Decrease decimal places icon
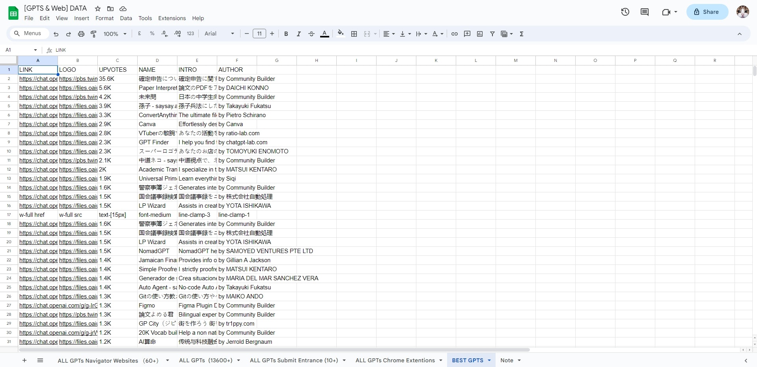The image size is (757, 367). pos(165,34)
